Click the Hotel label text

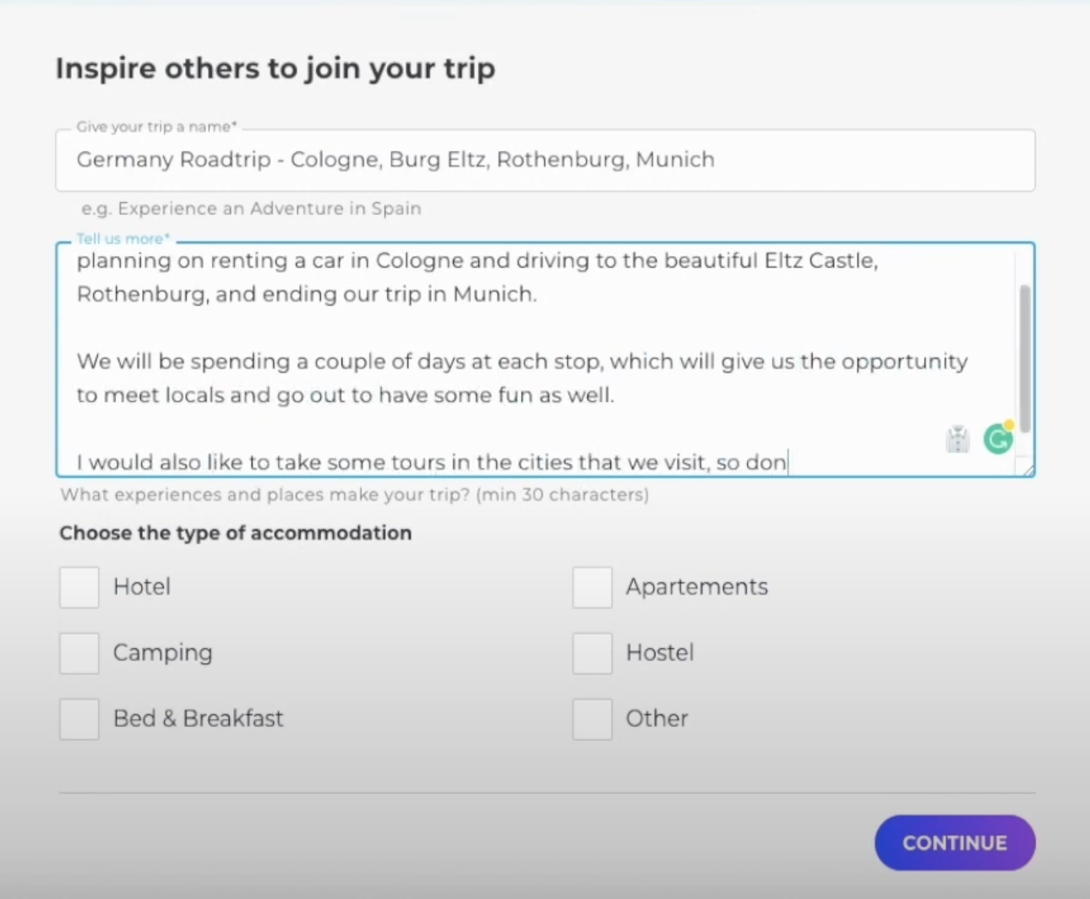[142, 587]
